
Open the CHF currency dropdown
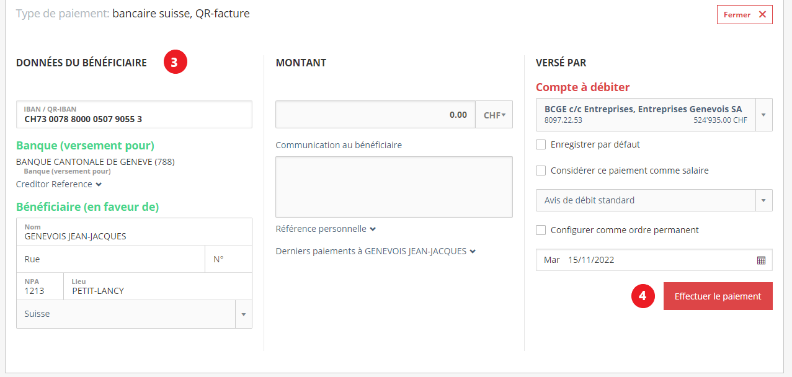click(494, 115)
